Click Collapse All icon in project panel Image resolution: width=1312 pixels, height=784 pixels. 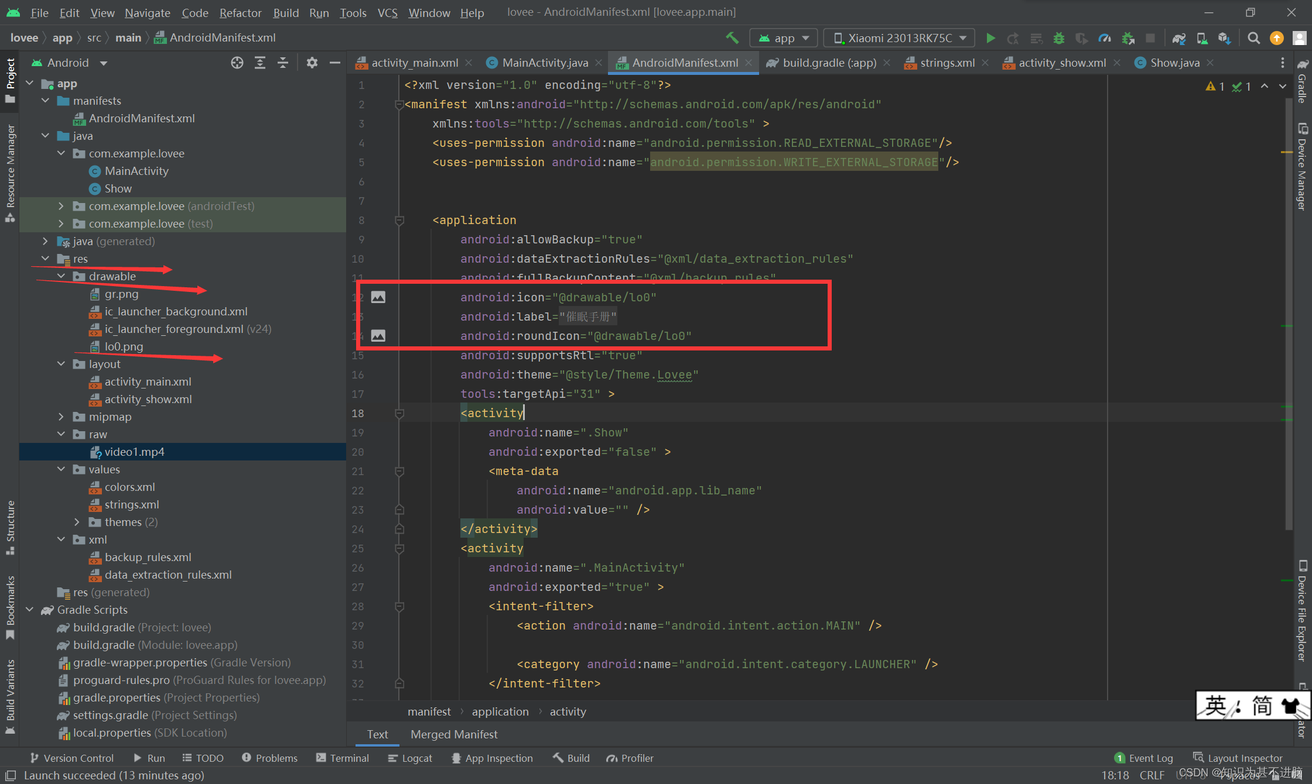click(x=283, y=63)
